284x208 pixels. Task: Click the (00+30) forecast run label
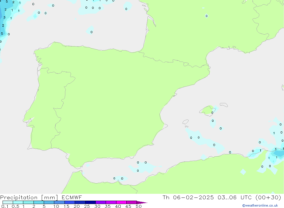(268, 197)
